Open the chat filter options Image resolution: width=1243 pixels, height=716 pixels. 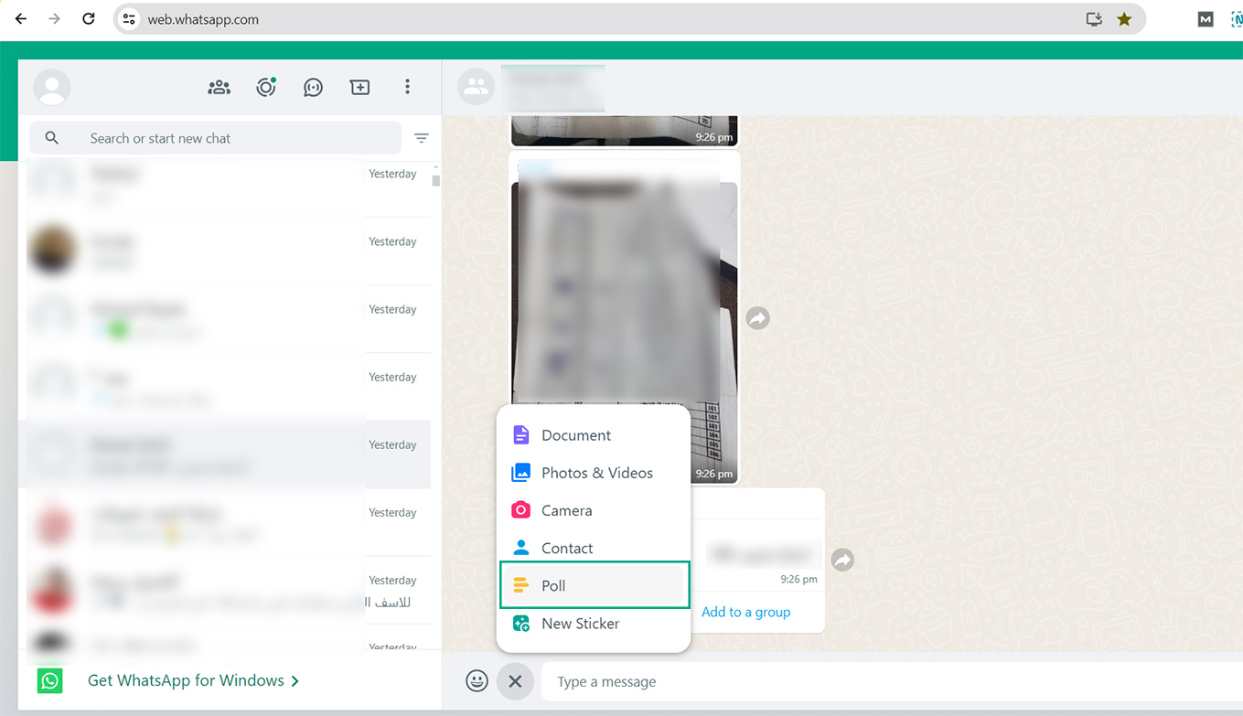coord(421,137)
